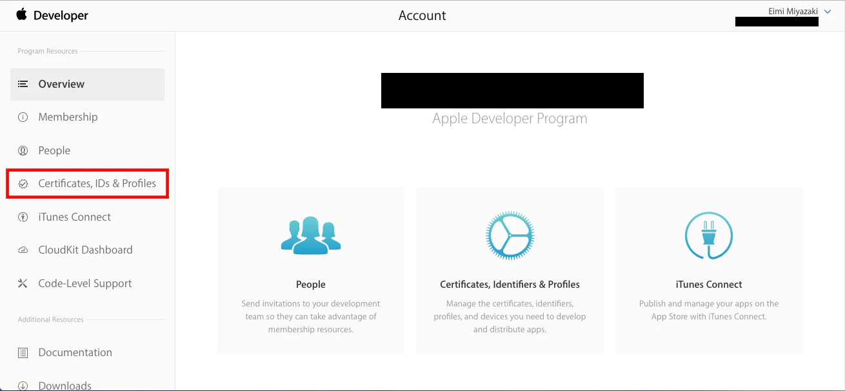Screen dimensions: 845x391
Task: Open Certificates, IDs & Profiles in sidebar
Action: pos(97,183)
